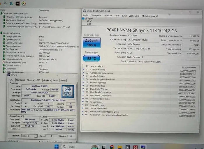Click the gauge benchmark icon in the toolbar

[24, 3]
